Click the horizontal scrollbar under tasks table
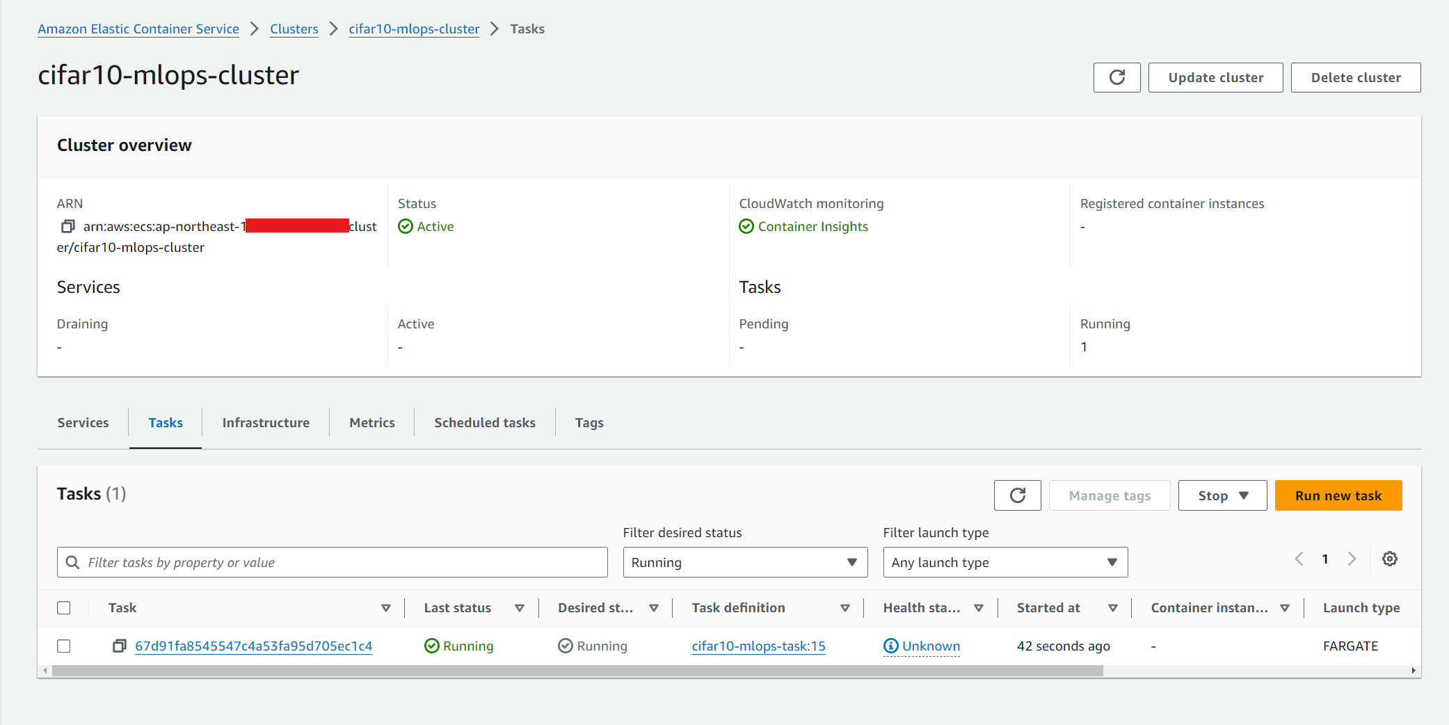Viewport: 1449px width, 725px height. tap(577, 671)
